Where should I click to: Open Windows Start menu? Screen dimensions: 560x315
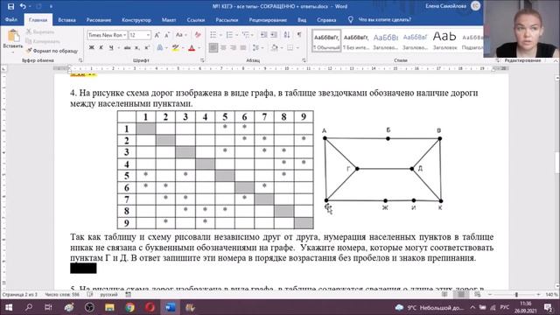click(9, 307)
